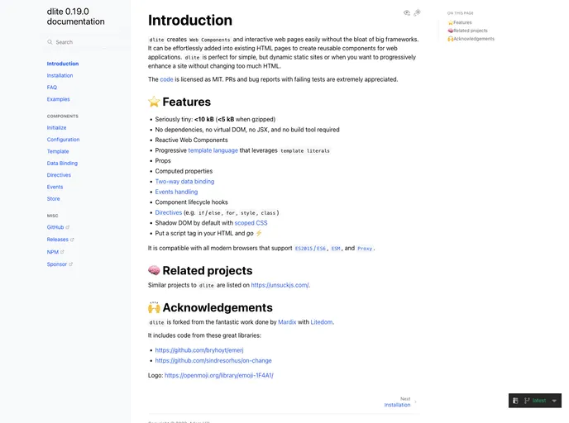
Task: Click the 'Component lifecycle hooks' list item
Action: 192,202
